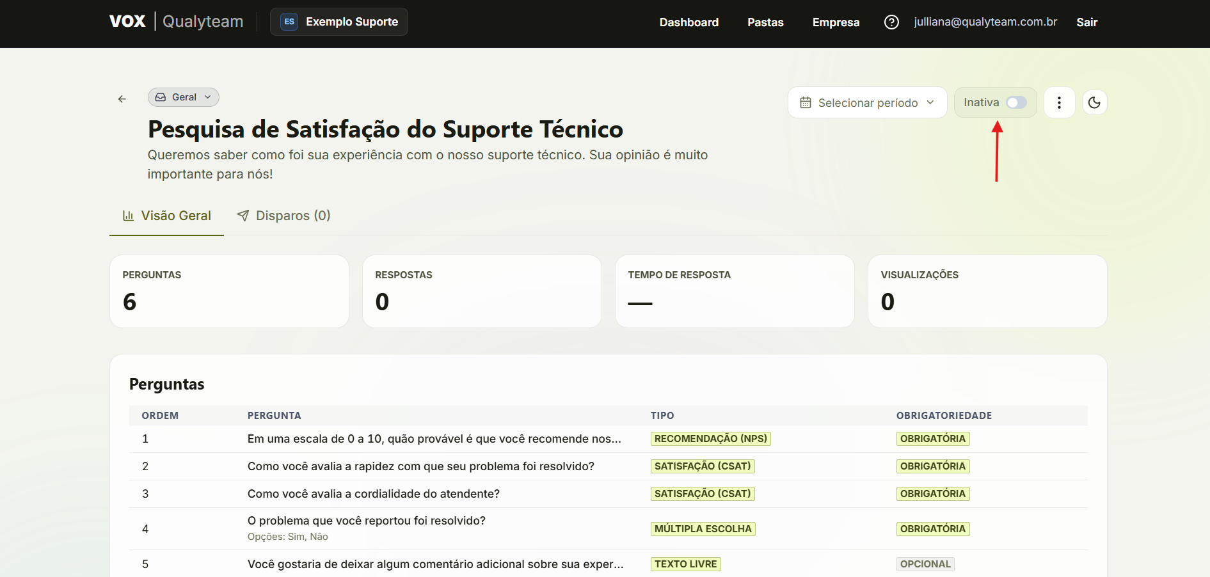Select the NPS recommendation question row
The width and height of the screenshot is (1210, 577).
[608, 439]
